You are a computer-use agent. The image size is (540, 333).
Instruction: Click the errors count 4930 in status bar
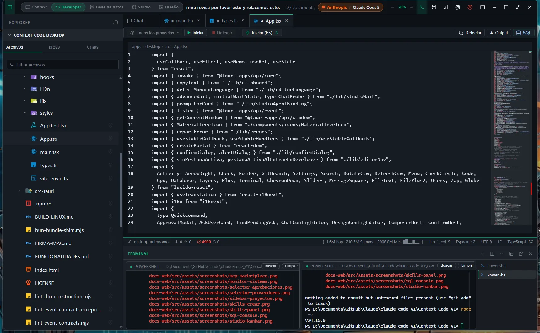[x=204, y=242]
